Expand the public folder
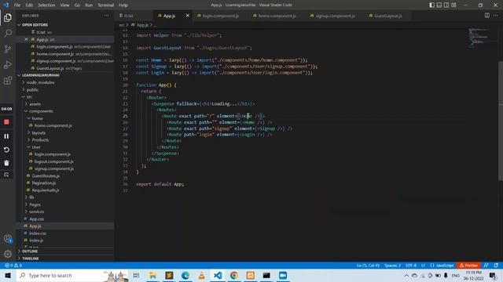Viewport: 503px width, 282px height. coord(32,90)
